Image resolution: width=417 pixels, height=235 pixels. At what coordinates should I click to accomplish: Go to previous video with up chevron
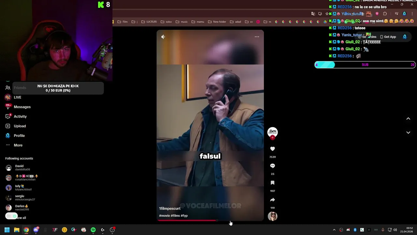[408, 119]
